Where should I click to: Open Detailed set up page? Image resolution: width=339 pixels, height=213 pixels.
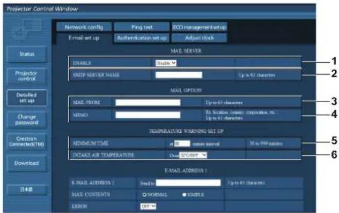[27, 98]
